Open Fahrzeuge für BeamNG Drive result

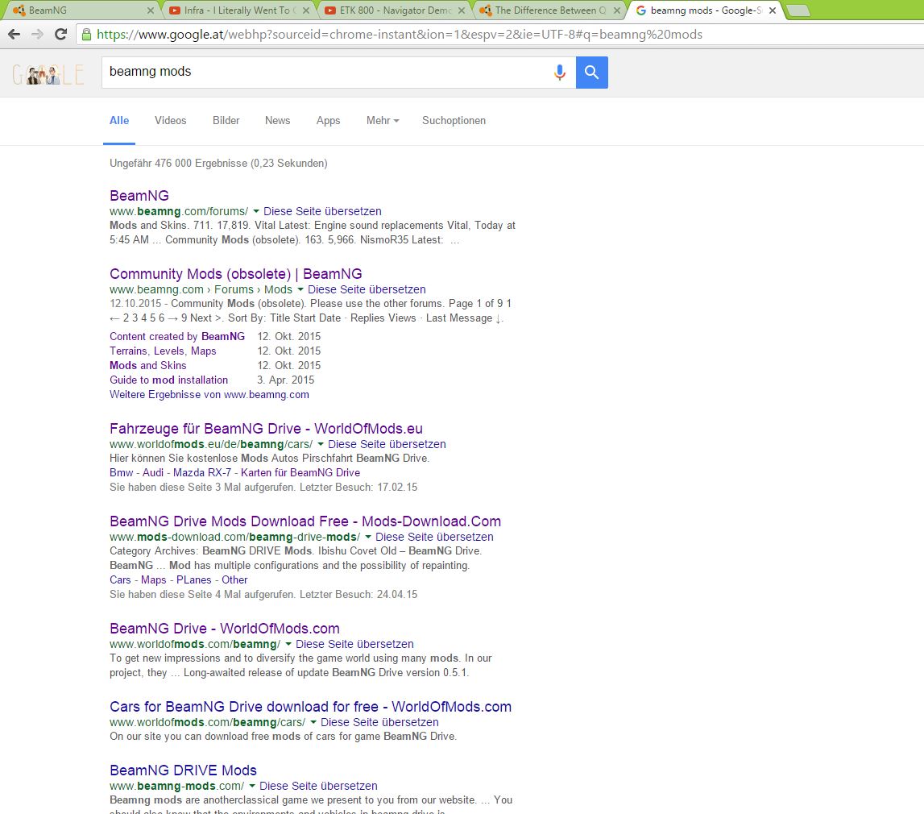click(x=266, y=429)
